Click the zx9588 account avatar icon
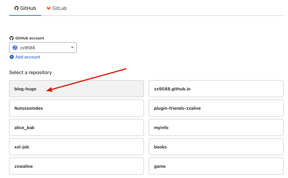 [x=15, y=48]
